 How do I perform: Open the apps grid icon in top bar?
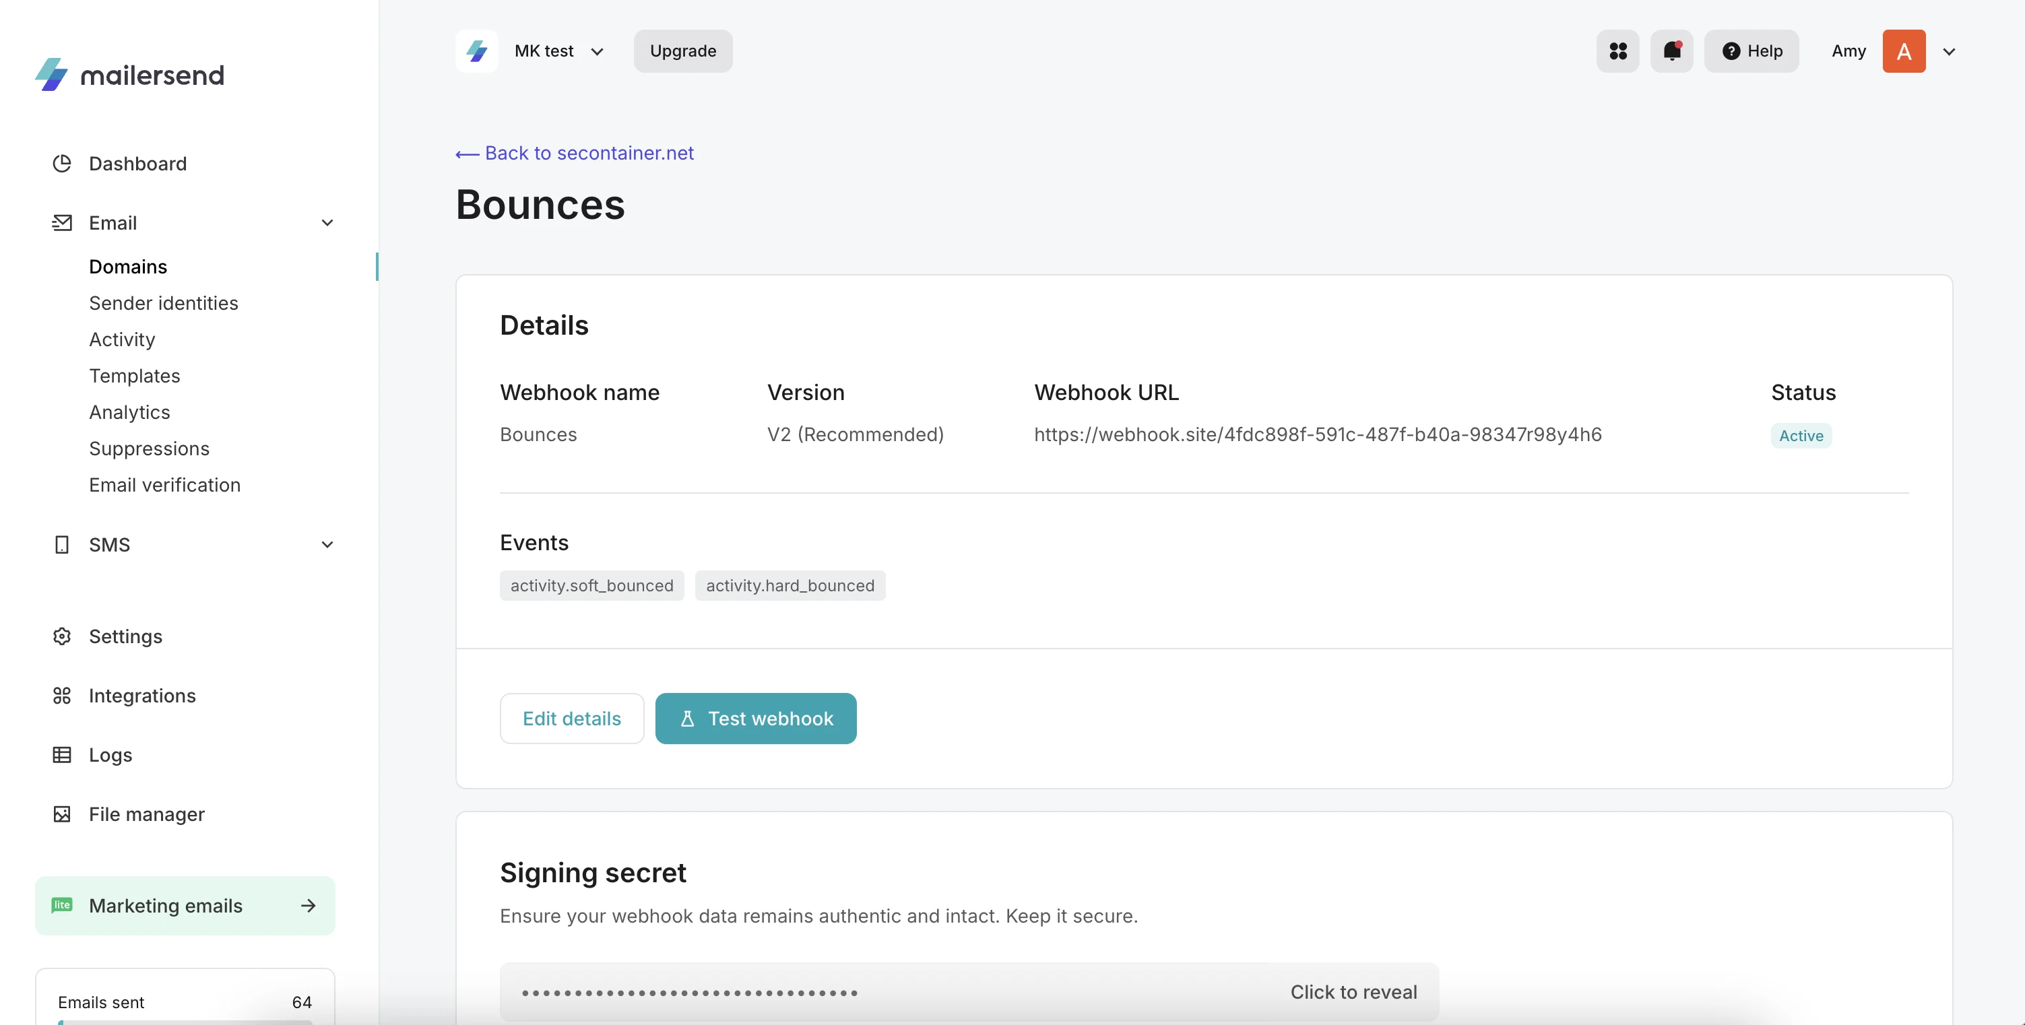pyautogui.click(x=1617, y=51)
